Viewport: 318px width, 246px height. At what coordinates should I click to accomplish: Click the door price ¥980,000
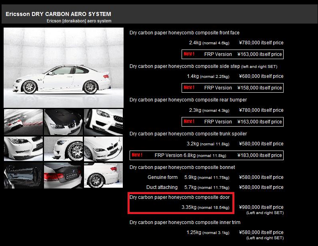point(261,207)
